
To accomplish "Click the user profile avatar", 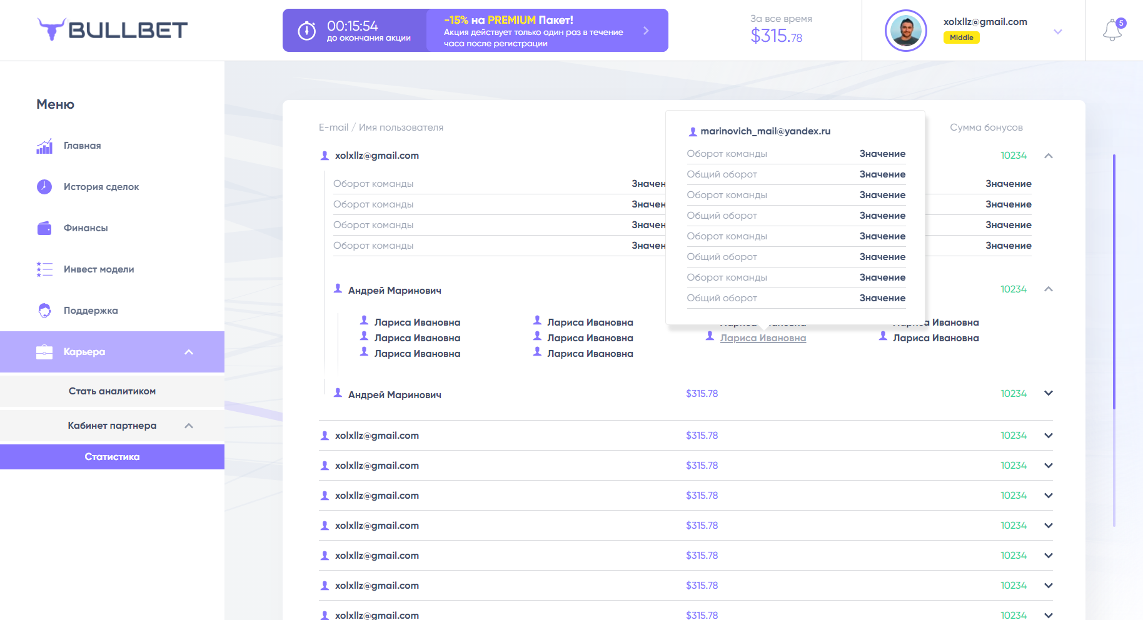I will pos(905,31).
